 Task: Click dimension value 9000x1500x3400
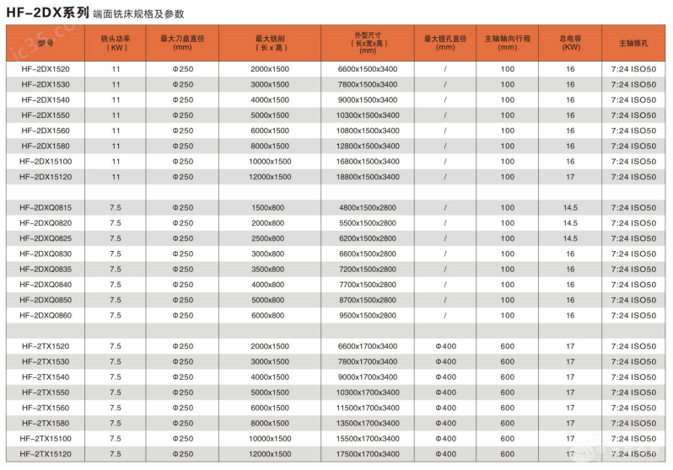(x=368, y=100)
